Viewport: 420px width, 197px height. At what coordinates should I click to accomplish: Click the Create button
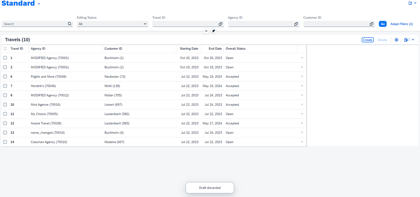click(367, 40)
